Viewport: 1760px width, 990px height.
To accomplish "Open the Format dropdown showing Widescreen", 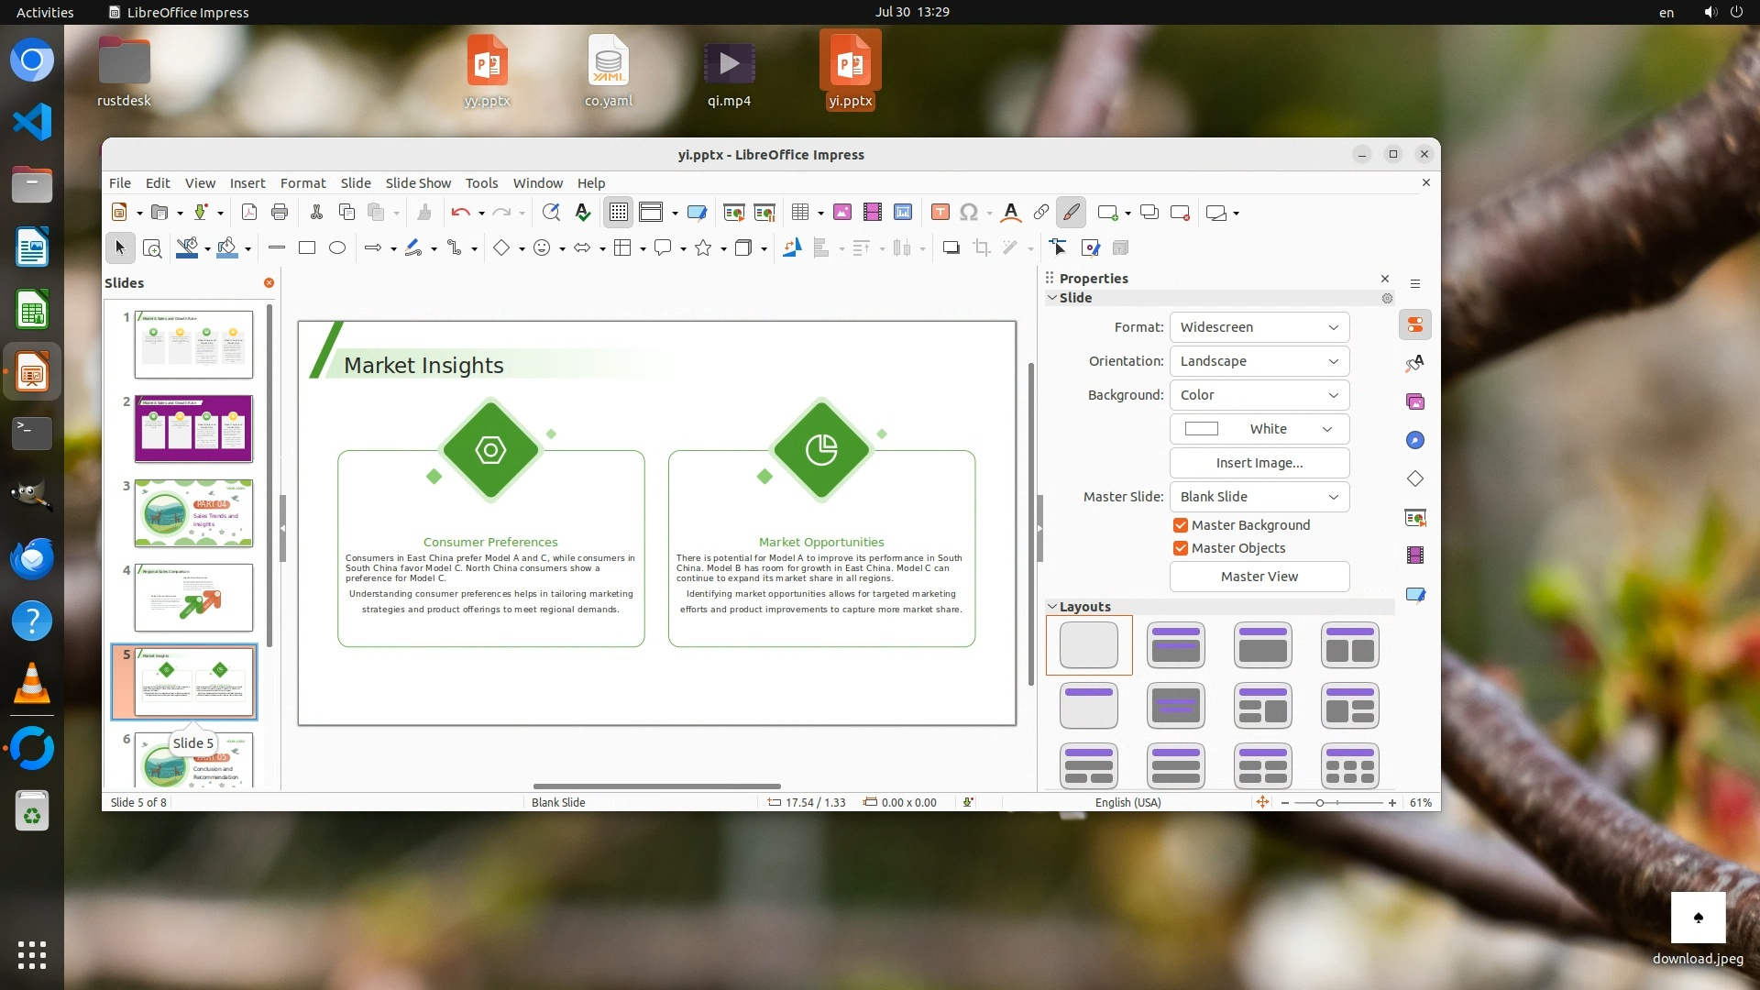I will (x=1259, y=327).
